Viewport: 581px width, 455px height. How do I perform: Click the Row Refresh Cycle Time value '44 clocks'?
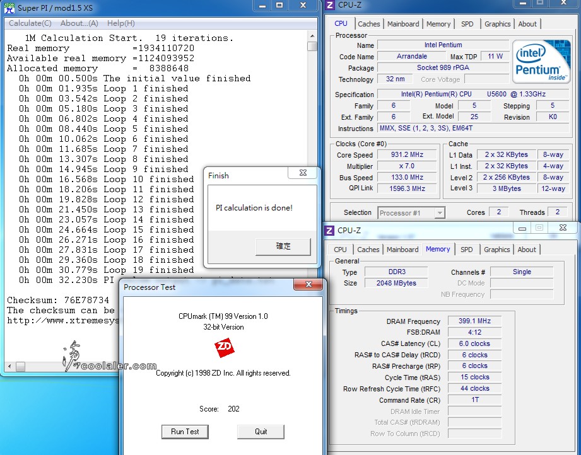(474, 388)
